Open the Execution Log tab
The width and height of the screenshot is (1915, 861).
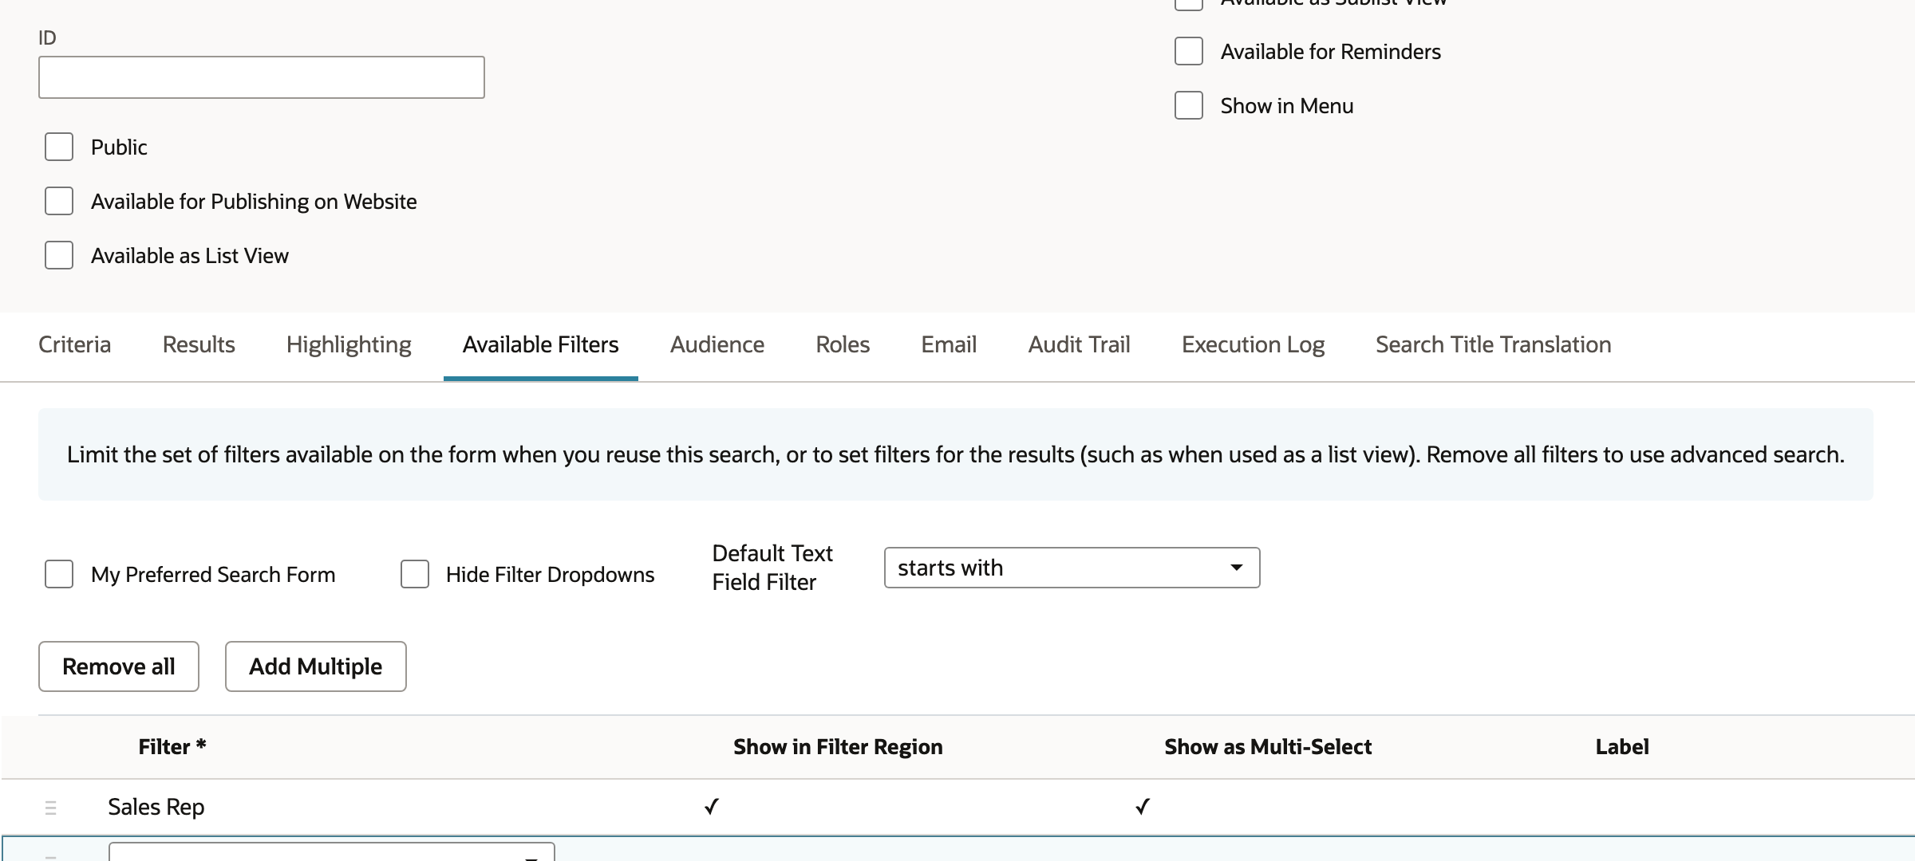click(x=1253, y=344)
